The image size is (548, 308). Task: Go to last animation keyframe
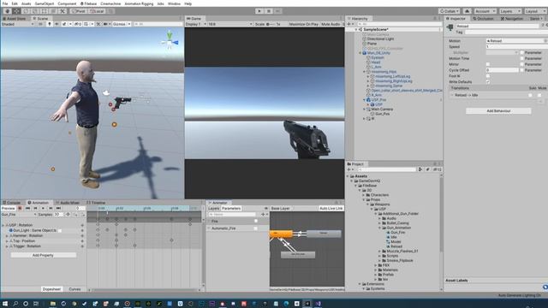tap(58, 208)
